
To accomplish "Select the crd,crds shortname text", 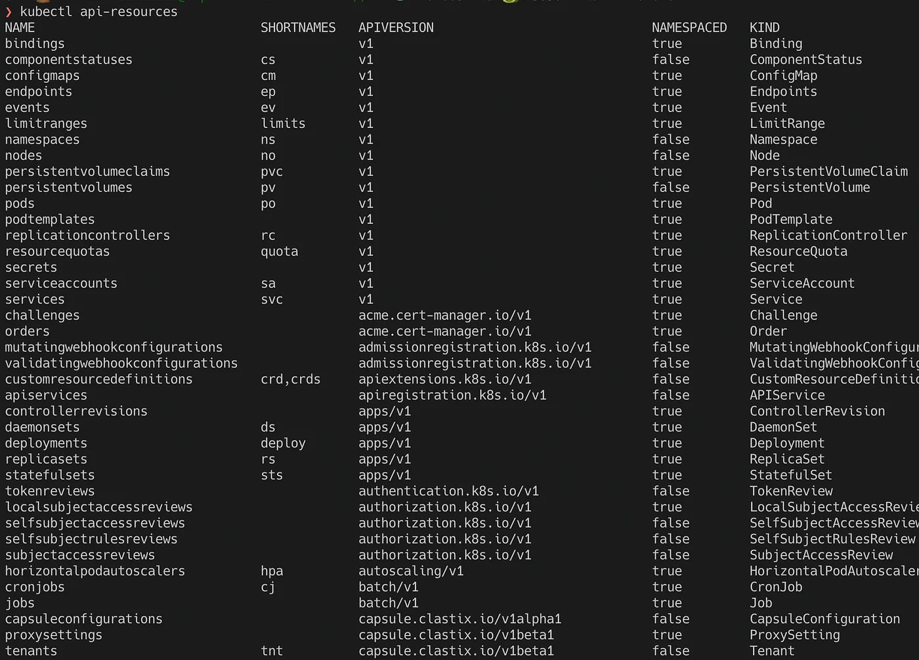I will [x=291, y=379].
